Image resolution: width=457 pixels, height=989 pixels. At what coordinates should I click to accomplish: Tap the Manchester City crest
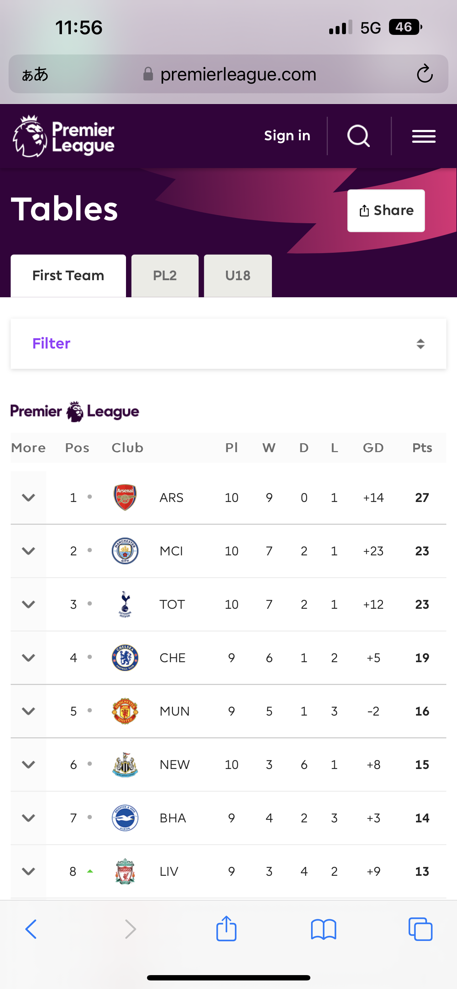coord(125,551)
